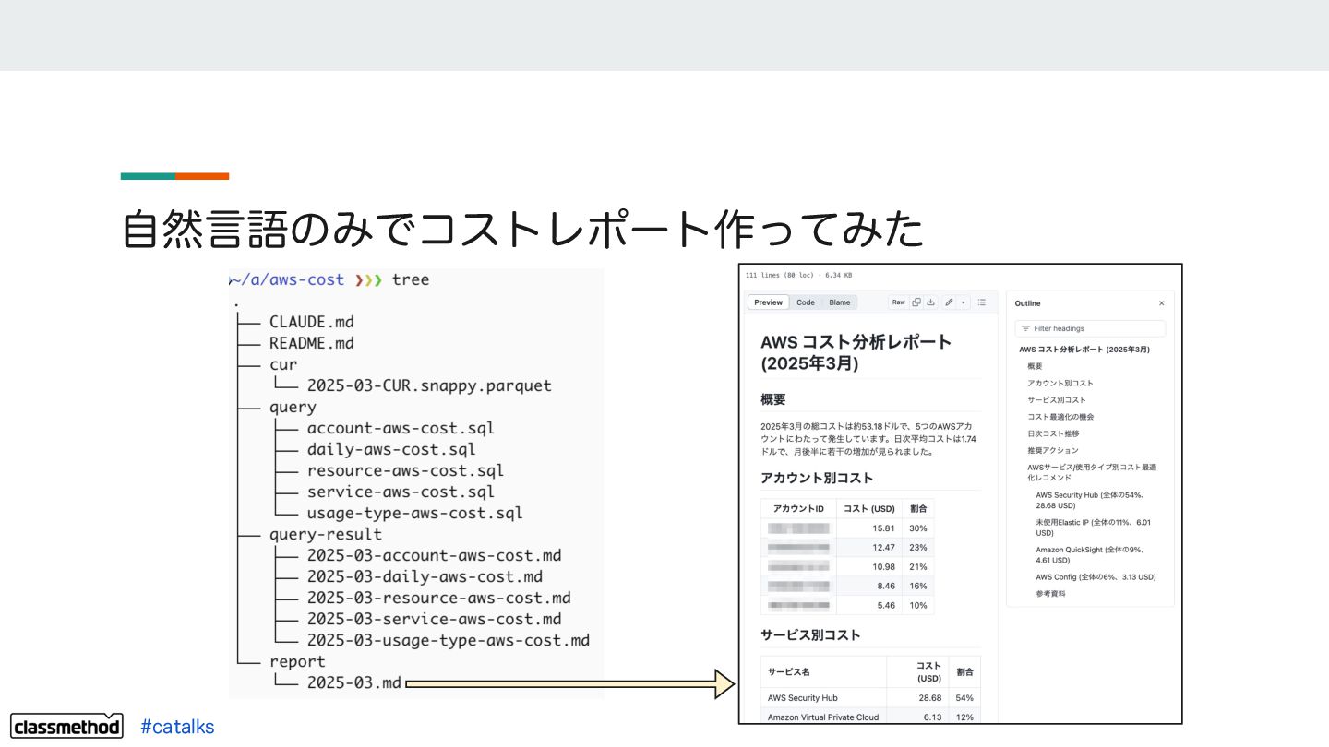This screenshot has height=747, width=1329.
Task: Focus the Filter headings field
Action: [x=1090, y=328]
